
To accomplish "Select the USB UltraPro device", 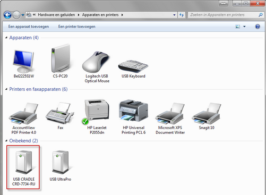I will [x=61, y=166].
